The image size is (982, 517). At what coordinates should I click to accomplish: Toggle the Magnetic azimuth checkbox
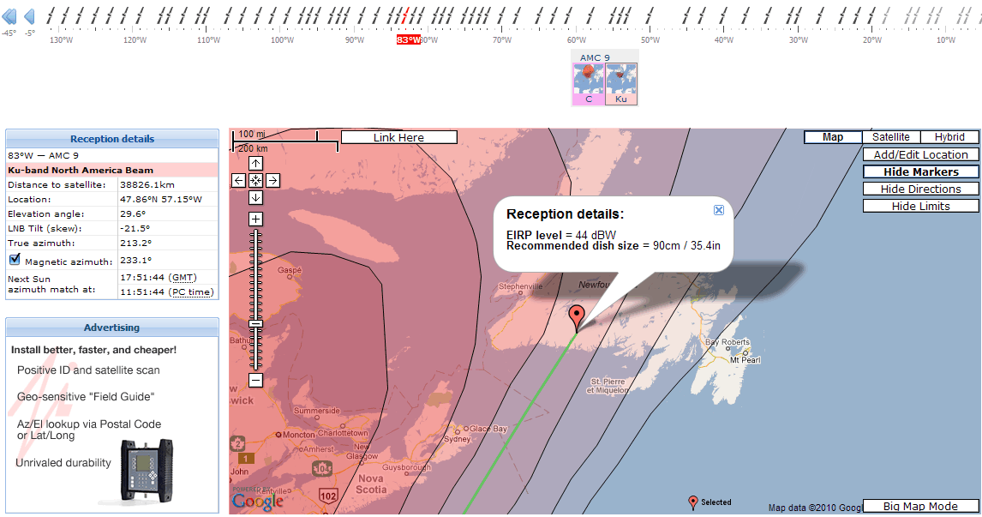click(15, 259)
